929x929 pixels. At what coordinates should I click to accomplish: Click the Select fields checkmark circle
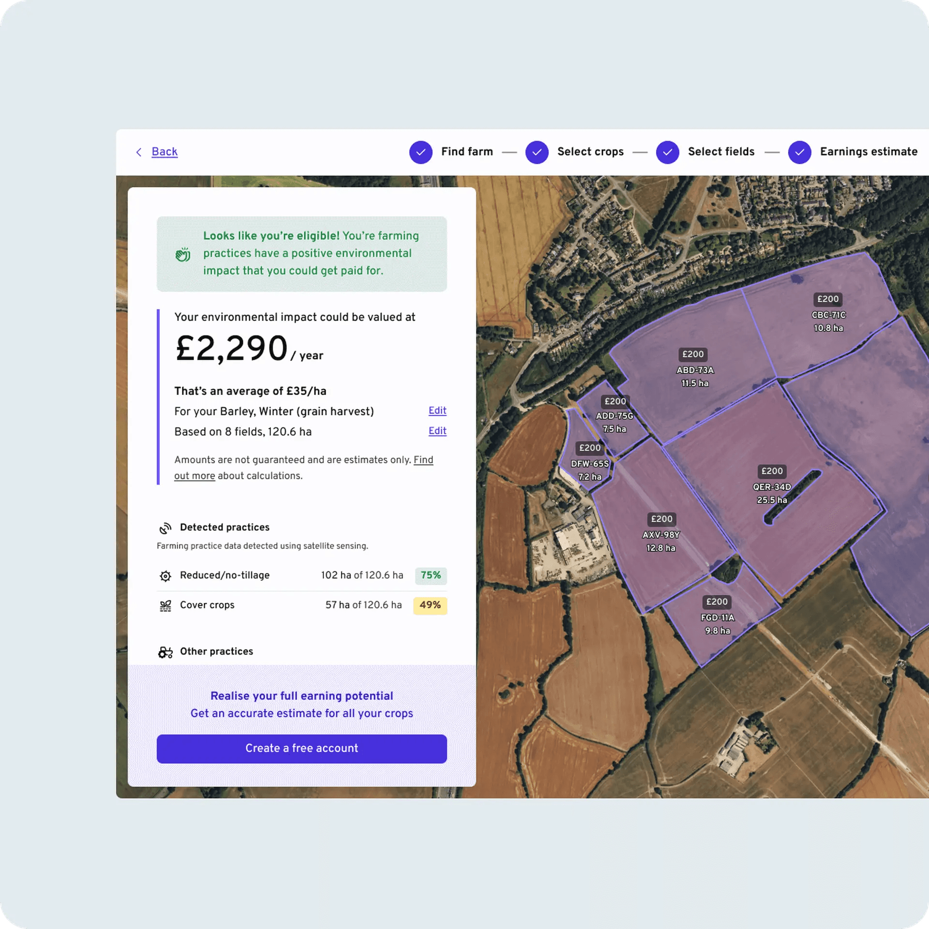point(667,152)
